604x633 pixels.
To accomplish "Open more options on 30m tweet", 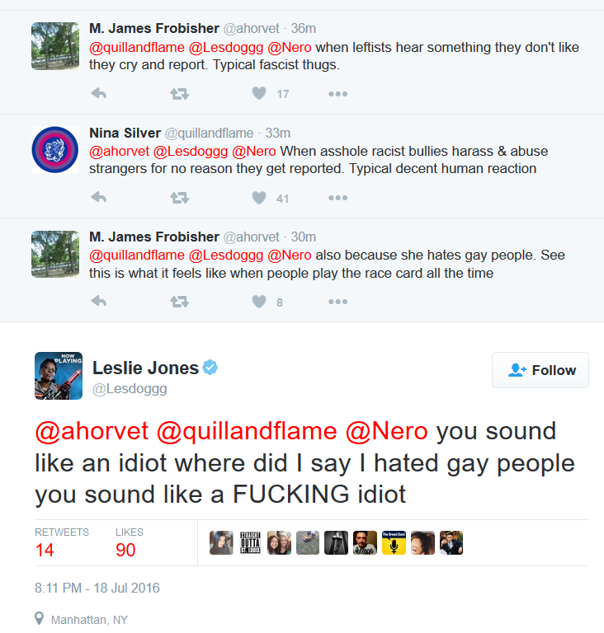I will [x=338, y=302].
